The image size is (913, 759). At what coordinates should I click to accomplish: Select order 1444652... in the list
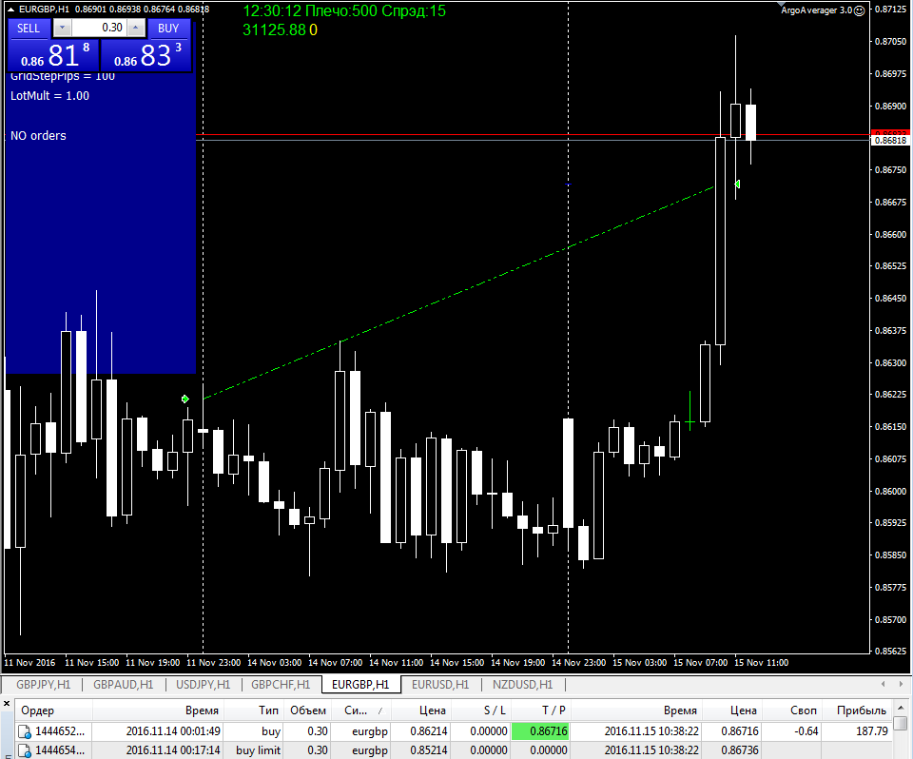59,731
